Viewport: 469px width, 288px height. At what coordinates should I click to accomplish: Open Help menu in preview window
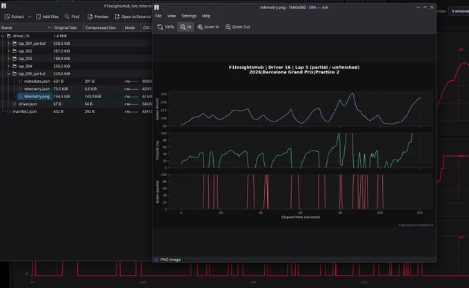206,16
